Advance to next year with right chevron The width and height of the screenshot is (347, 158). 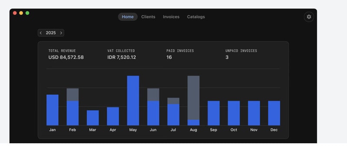pyautogui.click(x=61, y=33)
